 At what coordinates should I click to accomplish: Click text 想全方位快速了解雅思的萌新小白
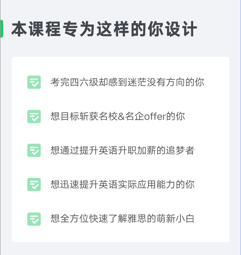point(122,218)
